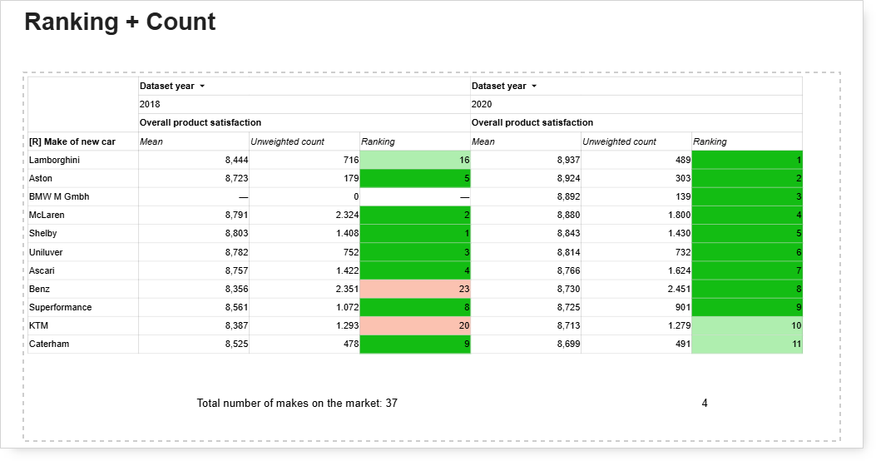This screenshot has height=461, width=876.
Task: Select the 'Ranking + Count' page title
Action: pos(120,22)
